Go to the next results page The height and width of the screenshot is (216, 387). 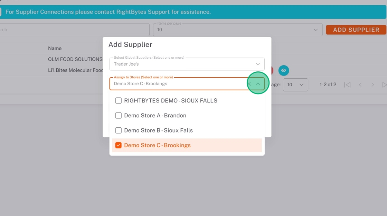(x=372, y=85)
